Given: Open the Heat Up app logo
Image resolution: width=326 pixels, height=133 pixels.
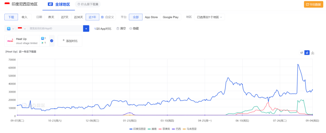Looking at the screenshot, I should click(x=10, y=41).
